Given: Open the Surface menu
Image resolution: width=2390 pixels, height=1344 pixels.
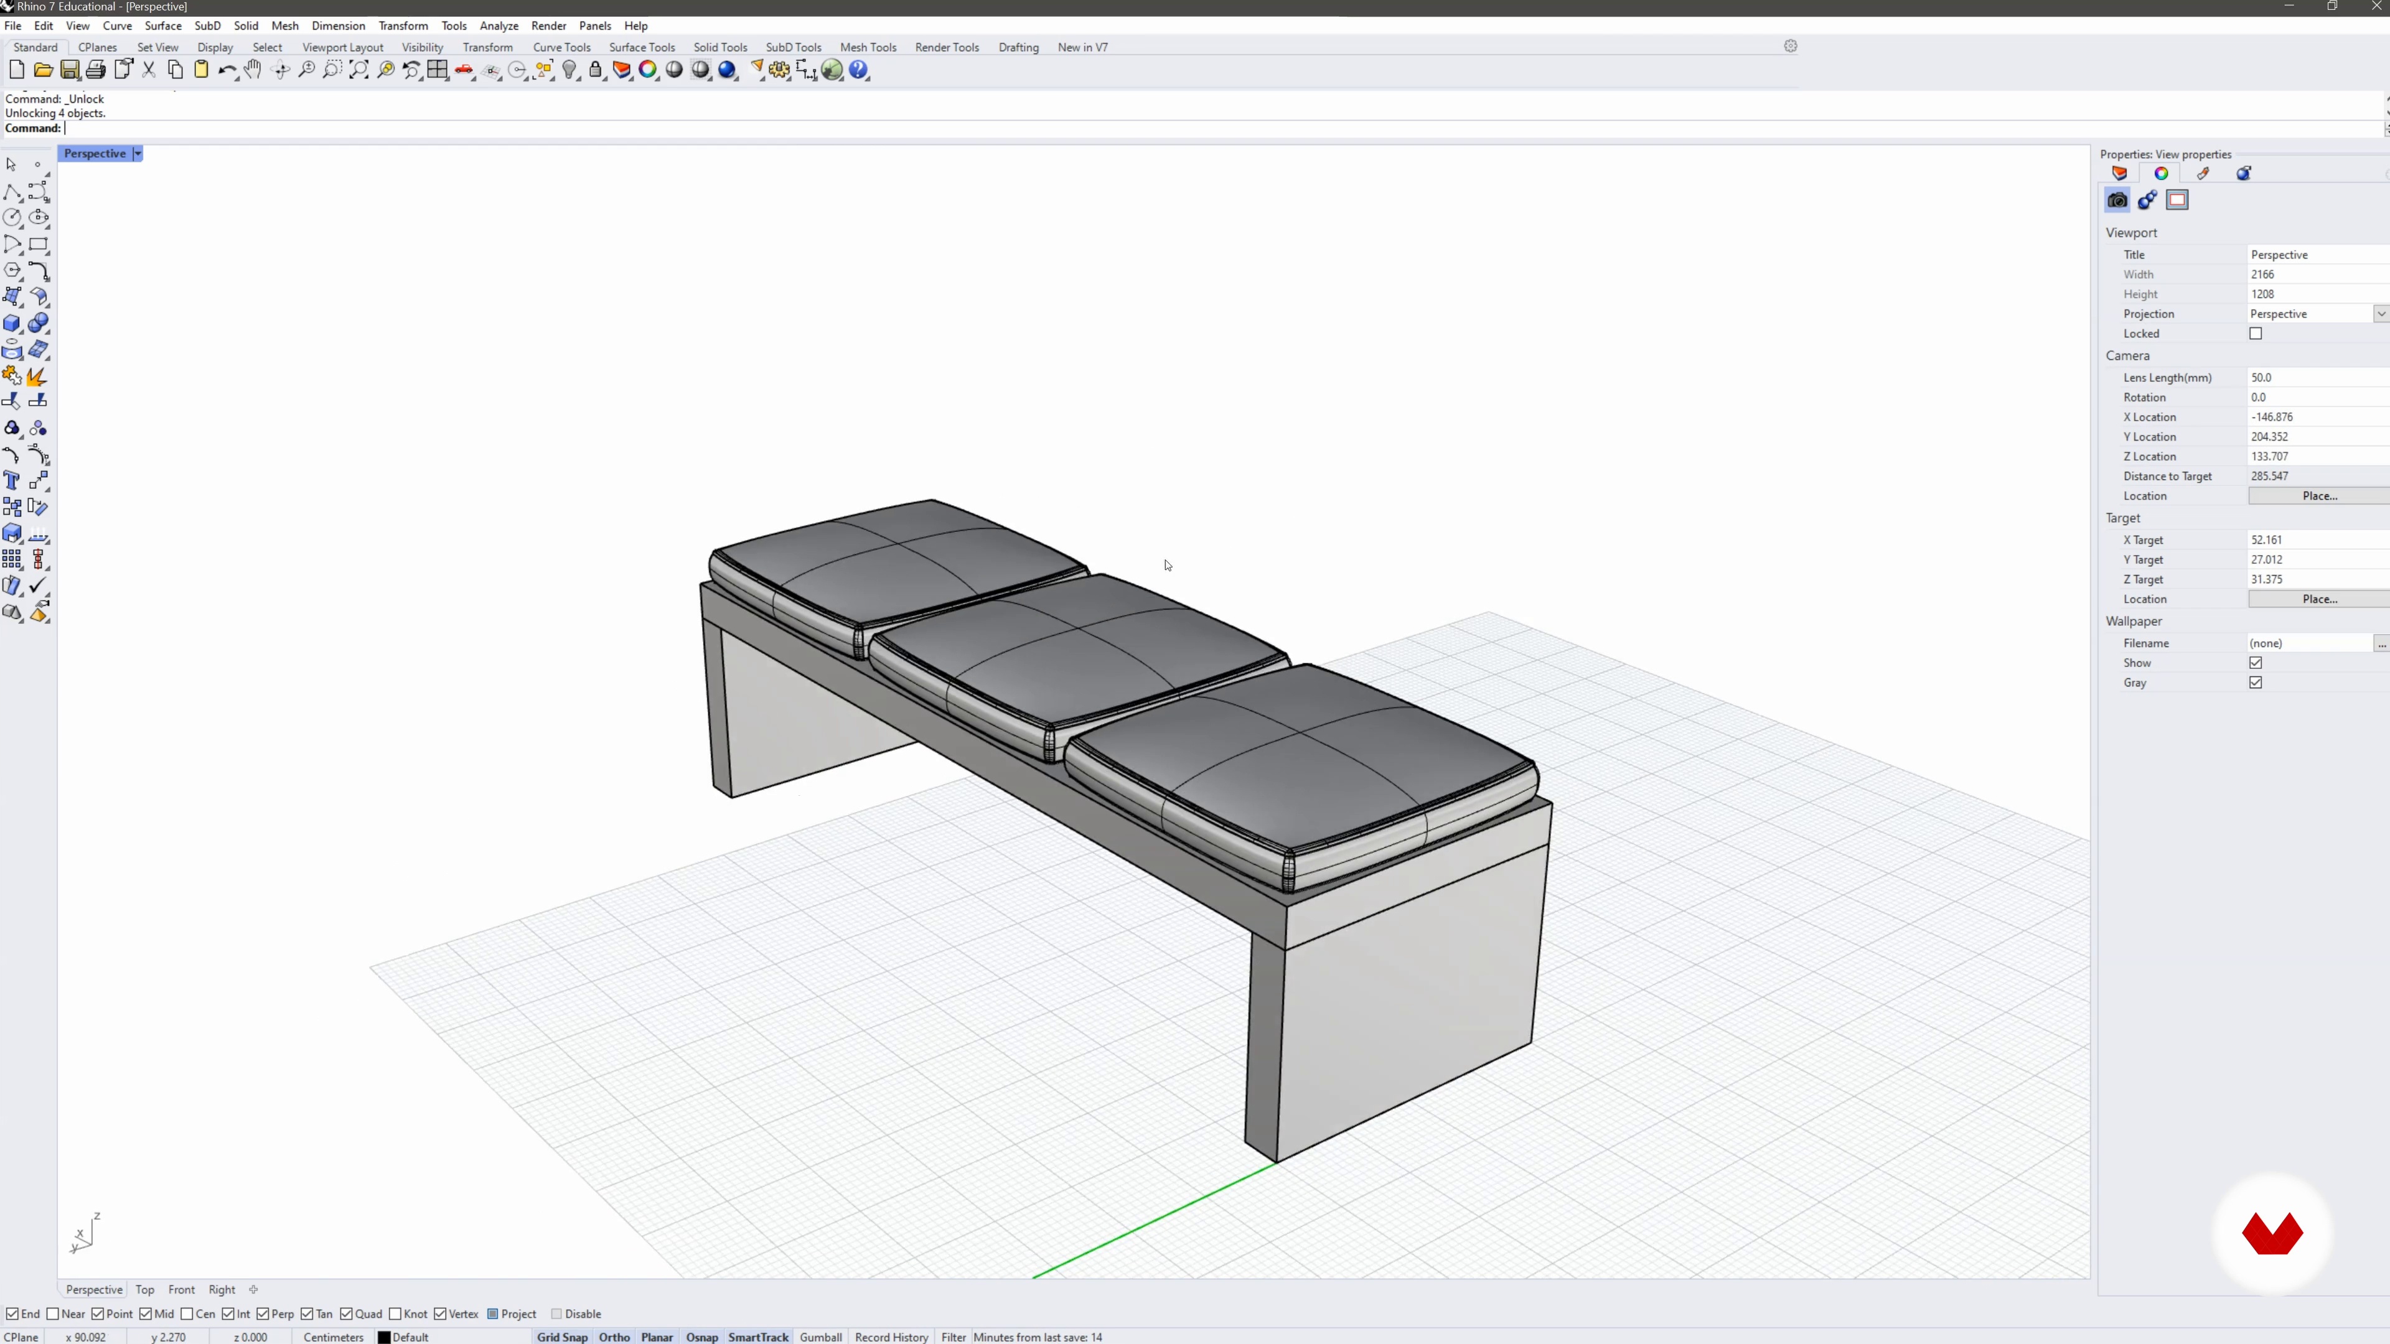Looking at the screenshot, I should click(x=162, y=26).
